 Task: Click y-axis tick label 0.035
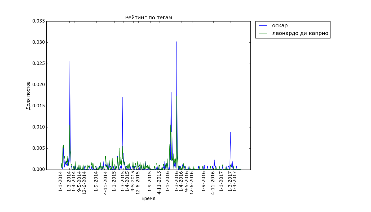[38, 21]
